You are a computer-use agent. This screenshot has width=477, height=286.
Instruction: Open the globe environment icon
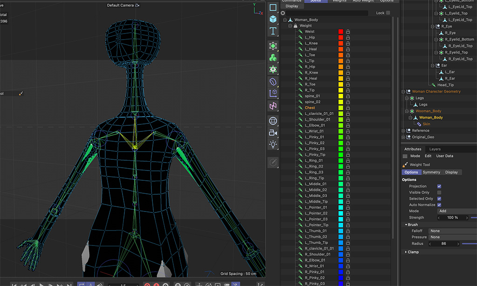[273, 121]
